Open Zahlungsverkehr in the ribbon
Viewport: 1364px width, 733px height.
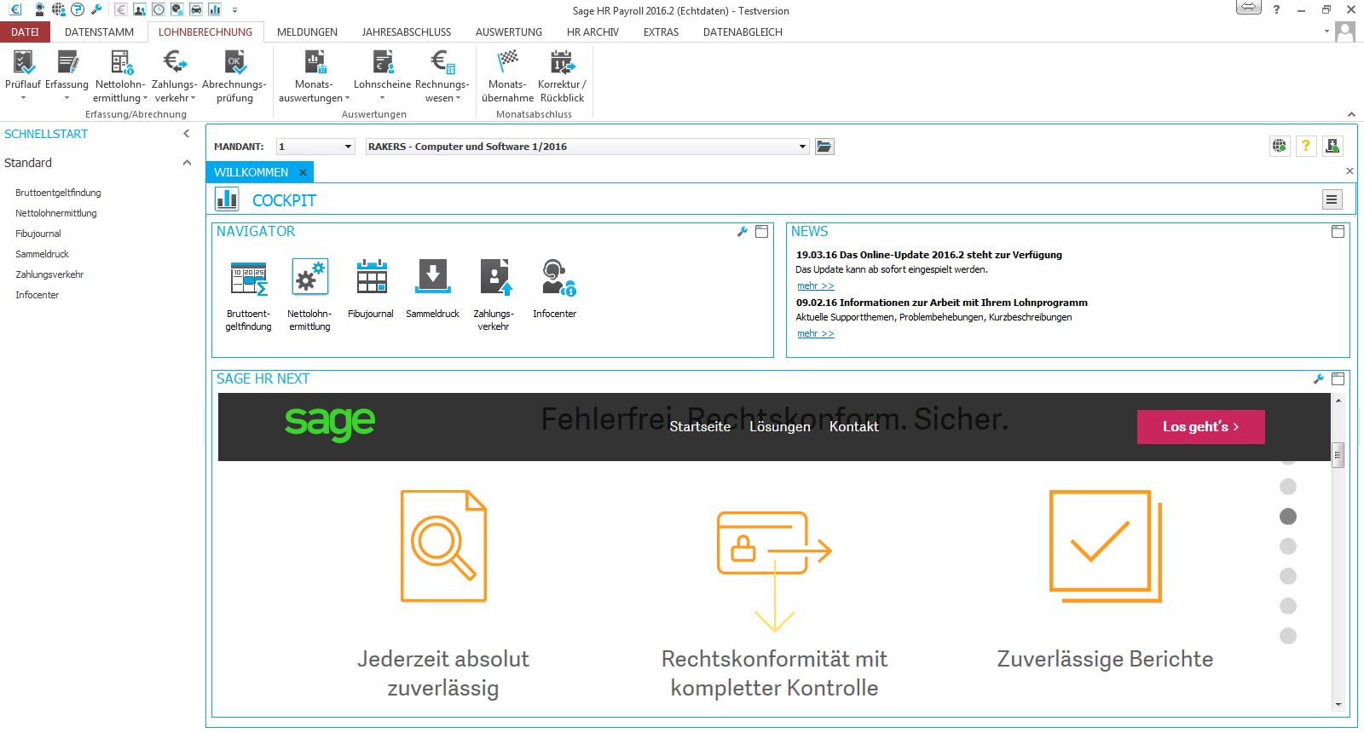175,63
